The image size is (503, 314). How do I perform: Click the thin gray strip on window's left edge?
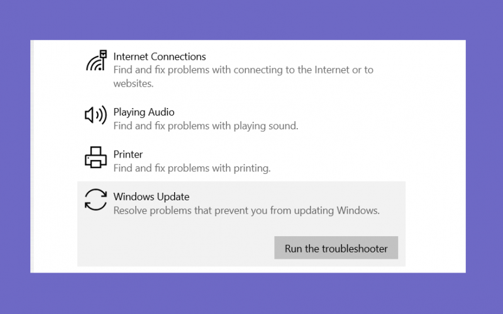pos(32,156)
